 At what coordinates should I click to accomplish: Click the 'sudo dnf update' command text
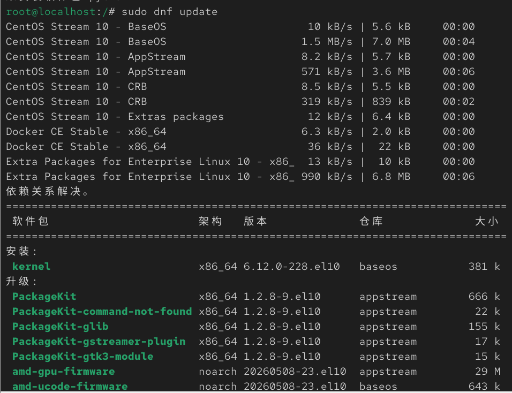(x=169, y=12)
